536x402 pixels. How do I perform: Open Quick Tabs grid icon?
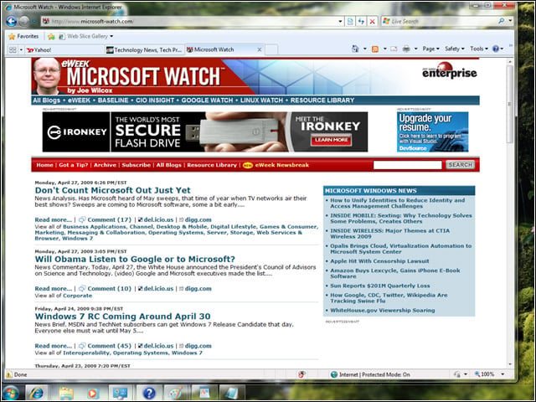coord(13,50)
